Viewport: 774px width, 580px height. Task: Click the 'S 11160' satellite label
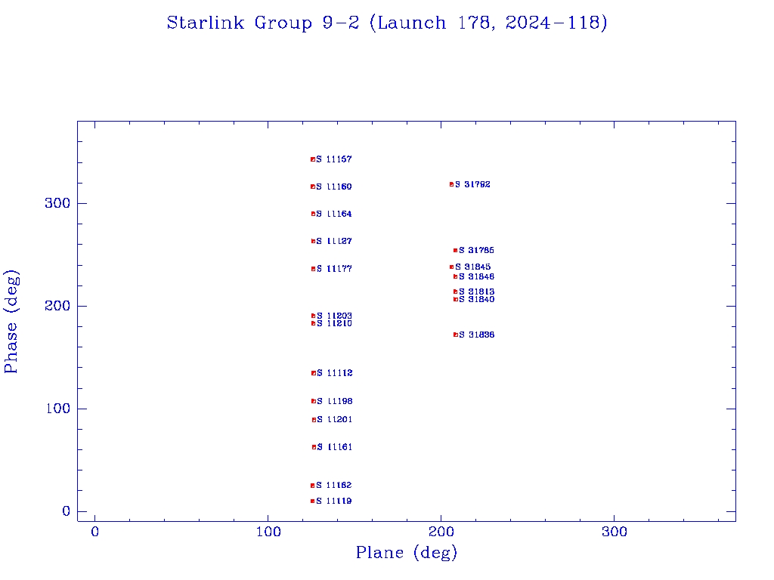click(334, 187)
